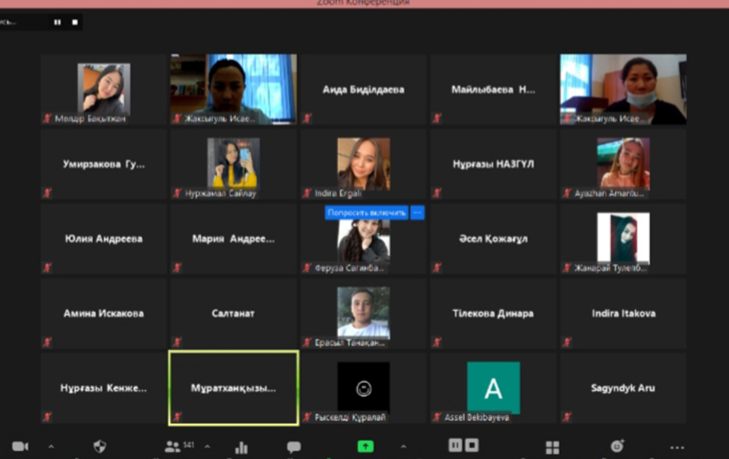Click muted mic icon beside Indira Ergali name
Image resolution: width=729 pixels, height=459 pixels.
[307, 193]
